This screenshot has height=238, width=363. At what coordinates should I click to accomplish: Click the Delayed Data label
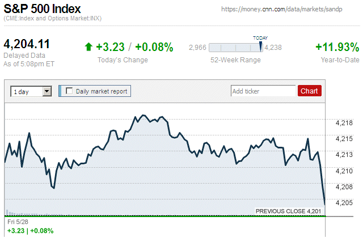click(x=24, y=56)
